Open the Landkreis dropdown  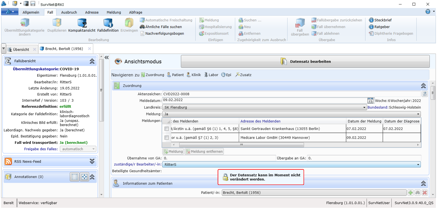(364, 107)
